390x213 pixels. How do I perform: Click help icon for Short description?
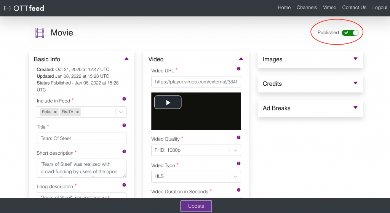coord(124,151)
